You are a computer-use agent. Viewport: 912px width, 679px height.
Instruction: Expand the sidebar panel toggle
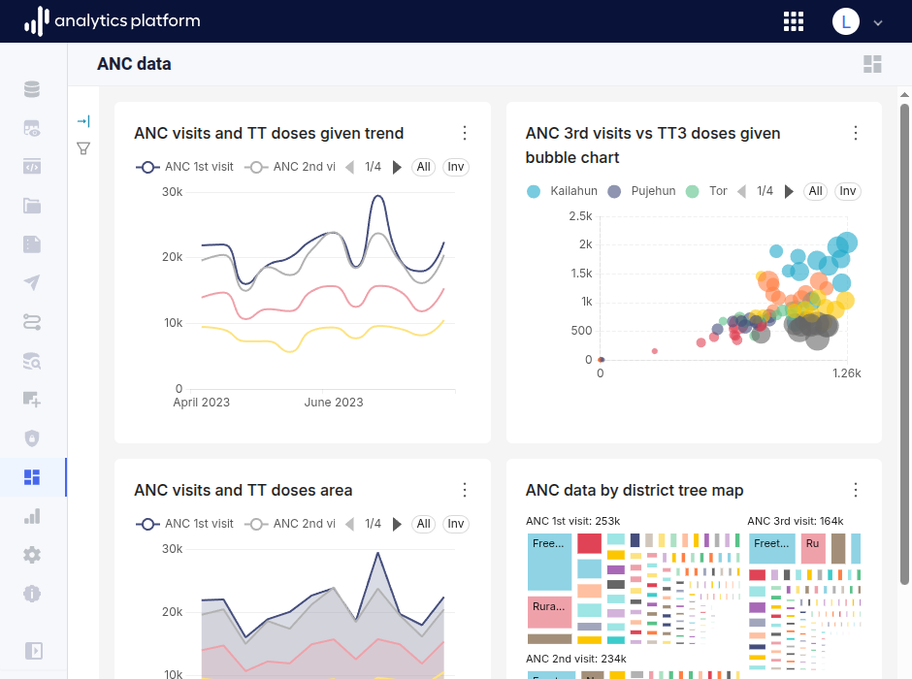coord(34,651)
